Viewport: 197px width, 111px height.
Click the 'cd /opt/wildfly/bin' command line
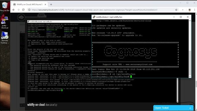(x=114, y=74)
